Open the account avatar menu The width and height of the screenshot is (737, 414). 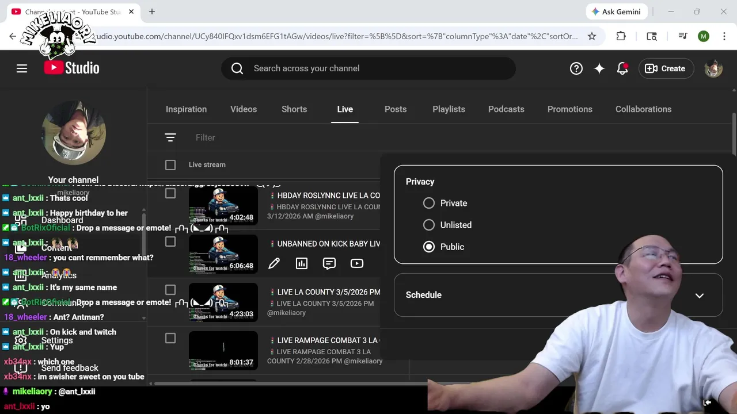click(713, 68)
